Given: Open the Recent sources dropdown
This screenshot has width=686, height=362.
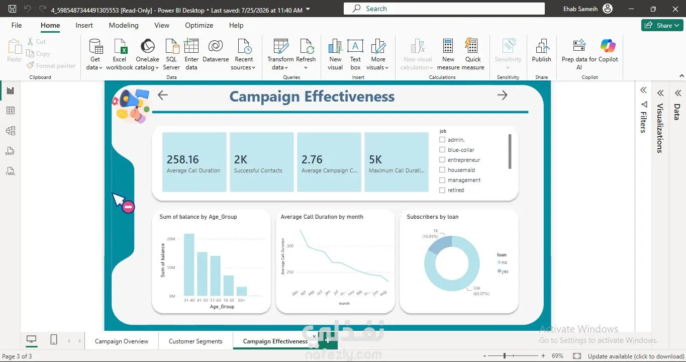Looking at the screenshot, I should click(244, 55).
